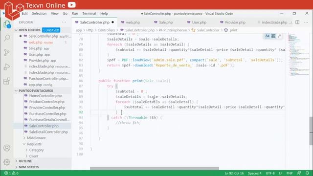
Task: Toggle Match Whole Word in find widget
Action: [273, 36]
